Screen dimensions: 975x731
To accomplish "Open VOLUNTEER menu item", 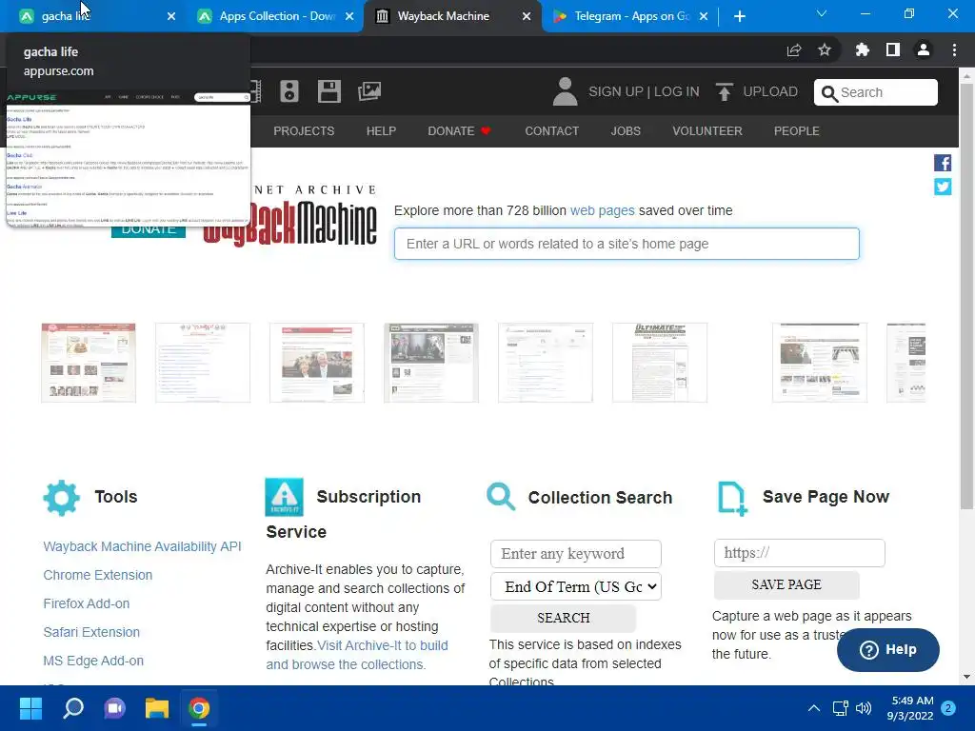I will click(x=707, y=131).
